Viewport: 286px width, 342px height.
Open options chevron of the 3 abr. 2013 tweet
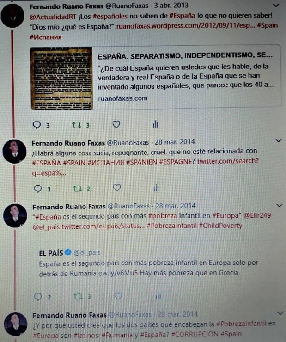coord(276,6)
